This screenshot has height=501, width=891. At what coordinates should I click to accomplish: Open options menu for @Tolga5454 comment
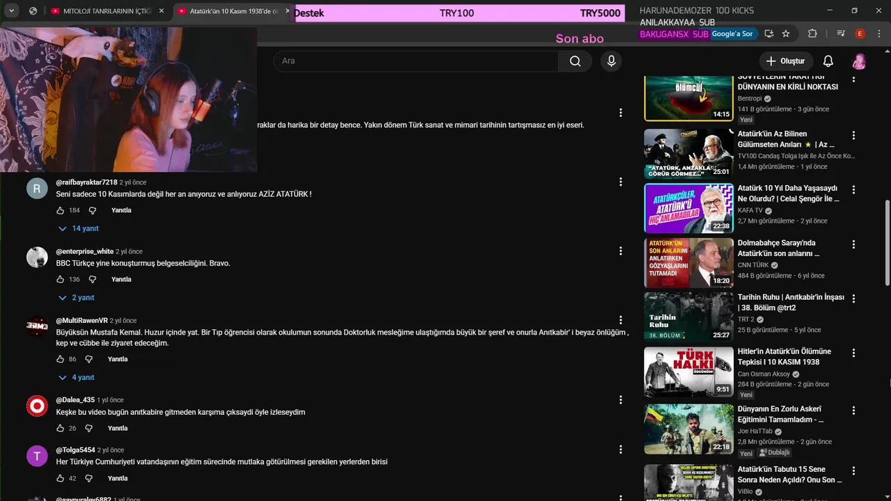pyautogui.click(x=620, y=450)
